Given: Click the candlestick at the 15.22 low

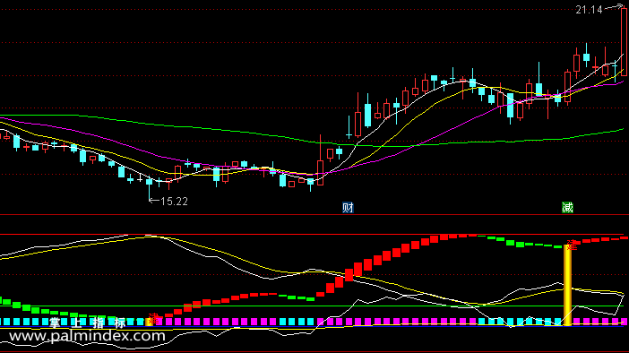Looking at the screenshot, I should tap(150, 187).
